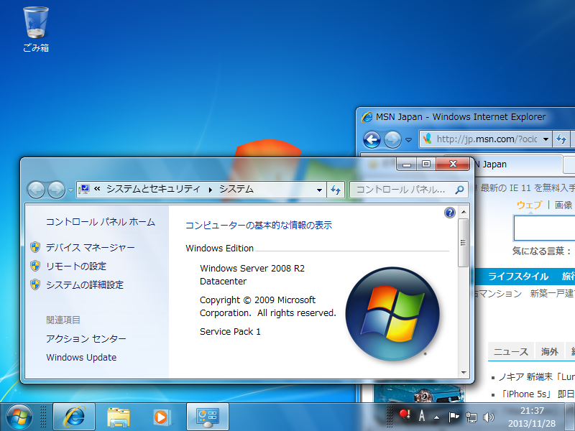Viewport: 575px width, 431px height.
Task: Open recent pages dropdown next to Forward button
Action: pos(70,190)
